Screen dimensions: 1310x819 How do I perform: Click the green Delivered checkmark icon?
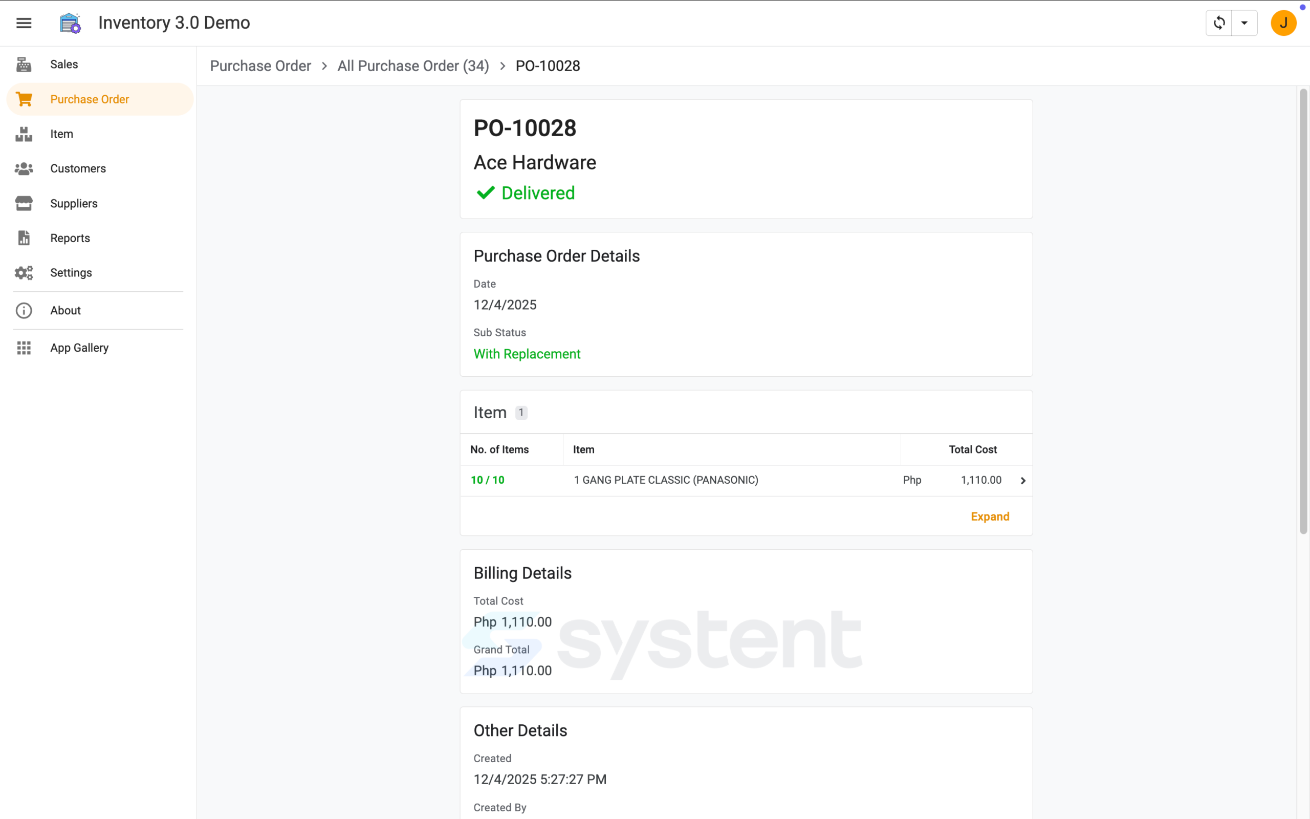point(486,193)
